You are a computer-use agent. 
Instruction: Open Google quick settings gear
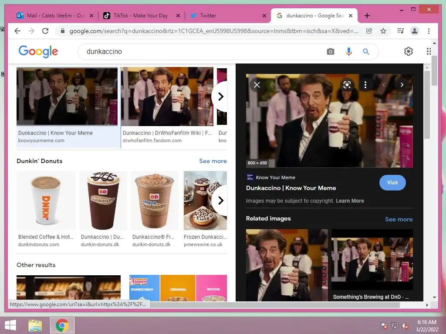click(409, 51)
